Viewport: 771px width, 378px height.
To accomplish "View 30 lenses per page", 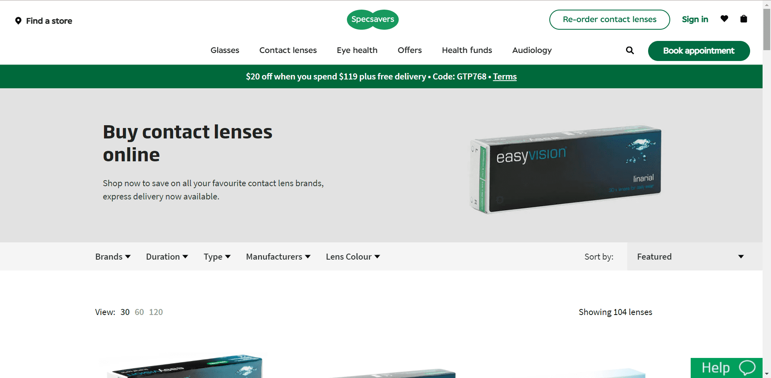I will [x=125, y=312].
